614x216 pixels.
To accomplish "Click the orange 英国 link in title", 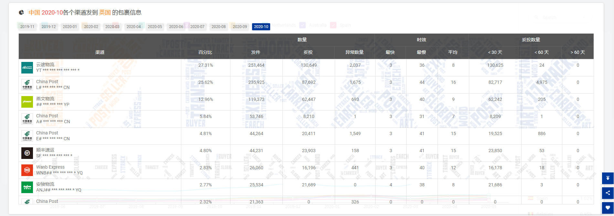I will click(105, 13).
